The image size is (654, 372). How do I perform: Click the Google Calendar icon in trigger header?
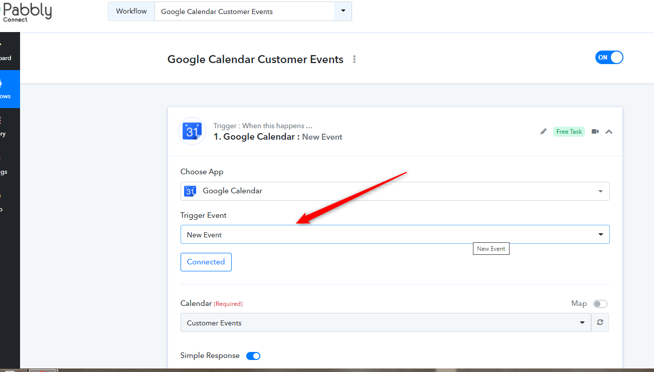(x=192, y=131)
